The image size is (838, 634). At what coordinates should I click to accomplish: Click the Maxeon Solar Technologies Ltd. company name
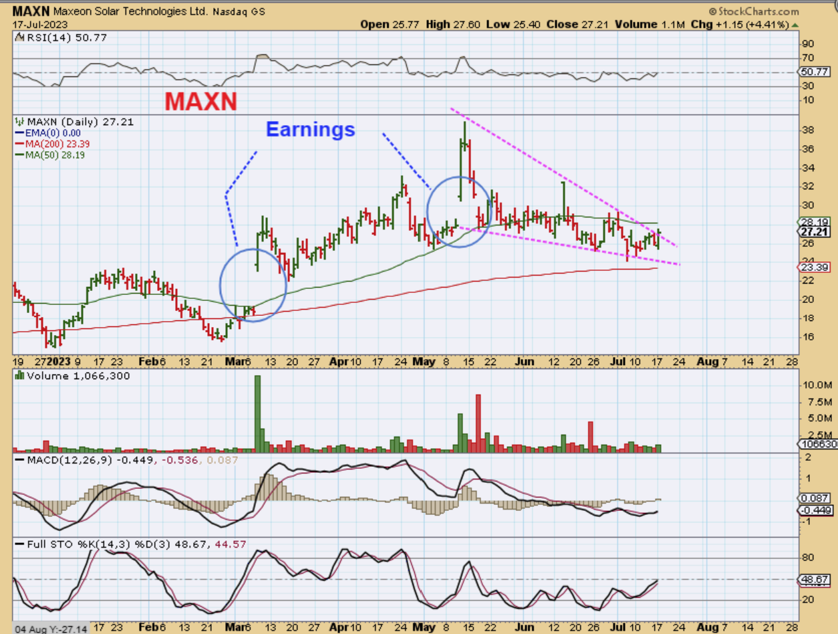(x=132, y=12)
